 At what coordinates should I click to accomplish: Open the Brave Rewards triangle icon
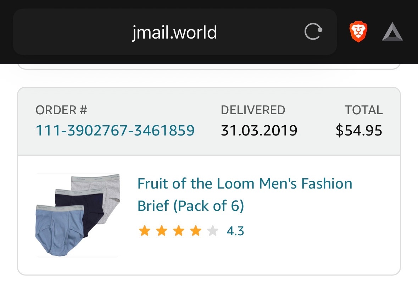tap(392, 33)
